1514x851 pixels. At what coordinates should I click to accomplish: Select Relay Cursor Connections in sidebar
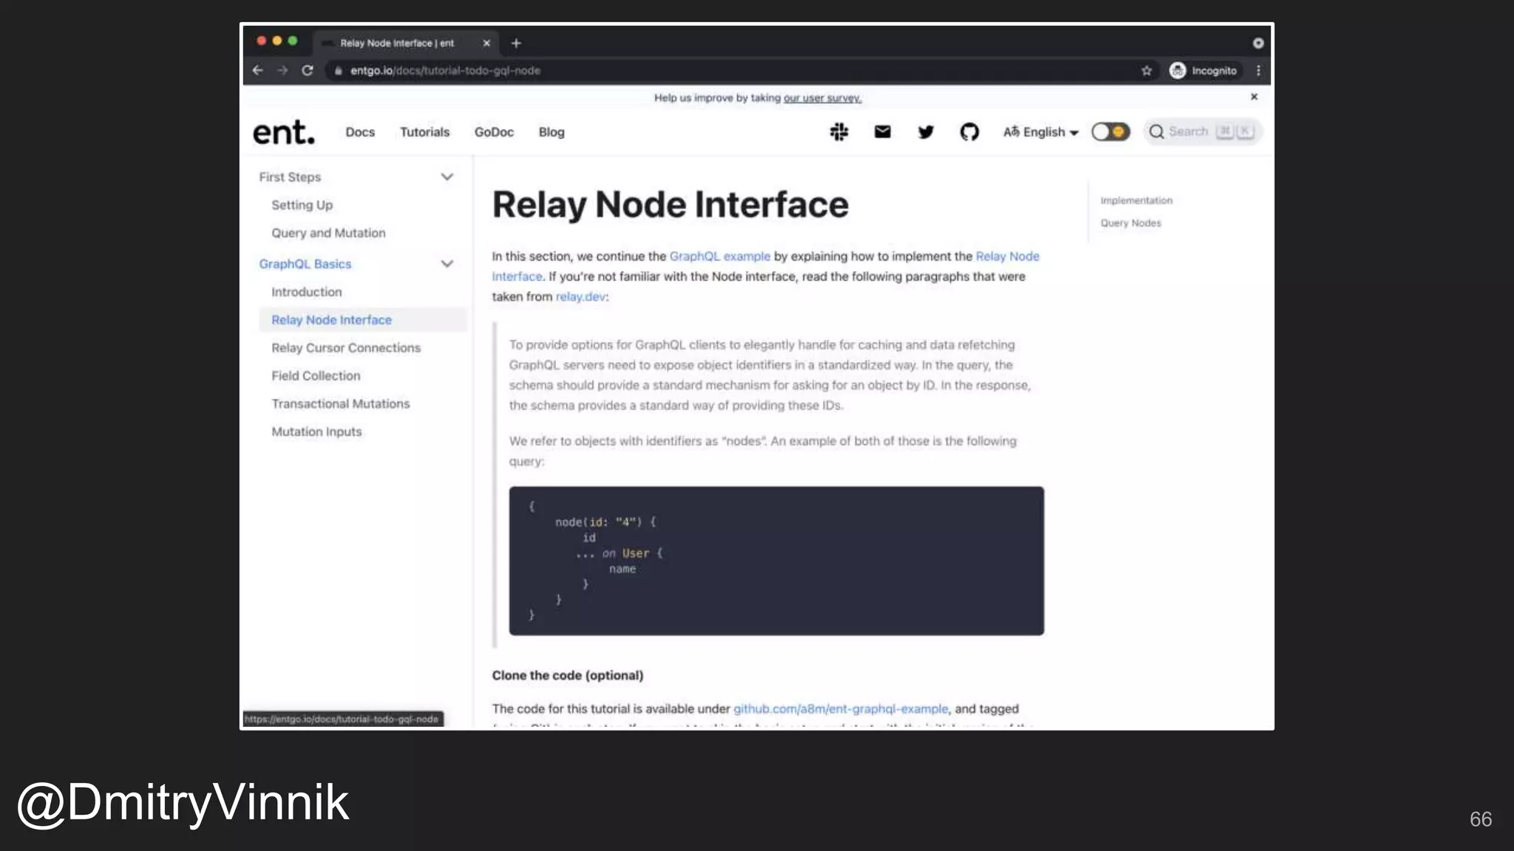pyautogui.click(x=345, y=348)
